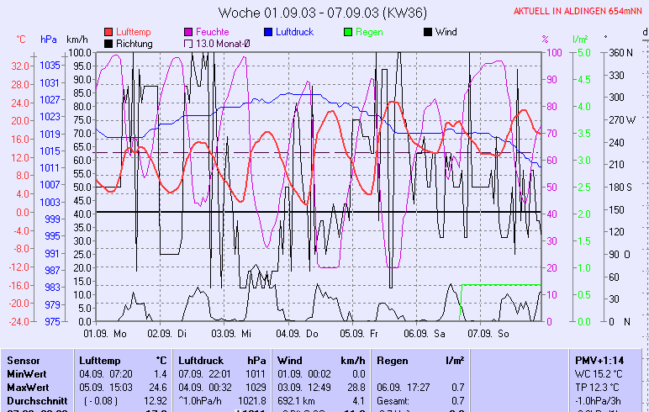Select the 07.09. So date label
Image resolution: width=649 pixels, height=412 pixels.
tap(488, 333)
